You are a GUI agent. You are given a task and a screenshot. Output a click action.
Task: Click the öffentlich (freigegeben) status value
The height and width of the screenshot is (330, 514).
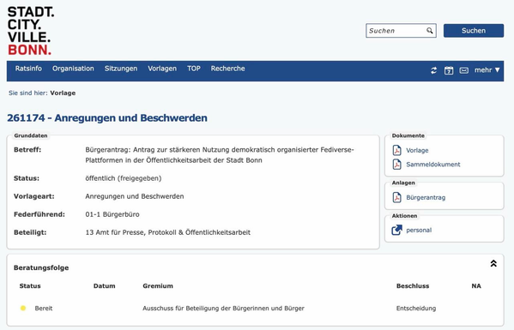coord(124,178)
